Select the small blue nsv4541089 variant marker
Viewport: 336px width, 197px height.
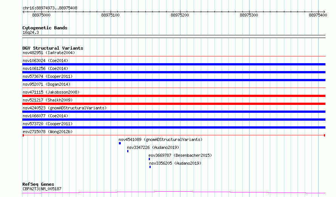pos(120,143)
